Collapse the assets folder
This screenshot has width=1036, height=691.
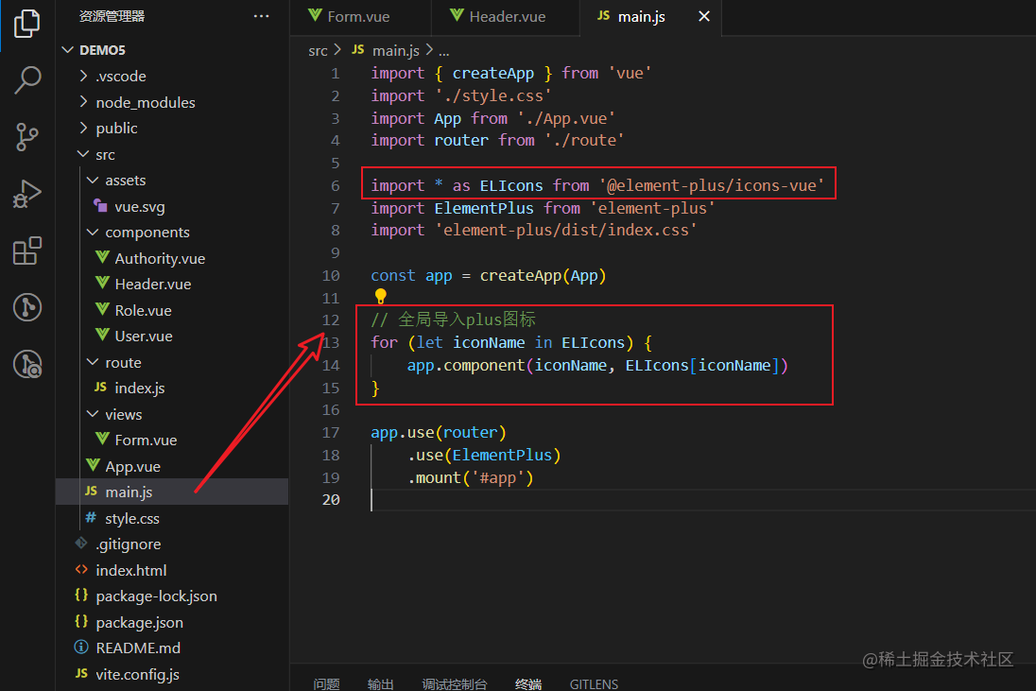tap(93, 180)
